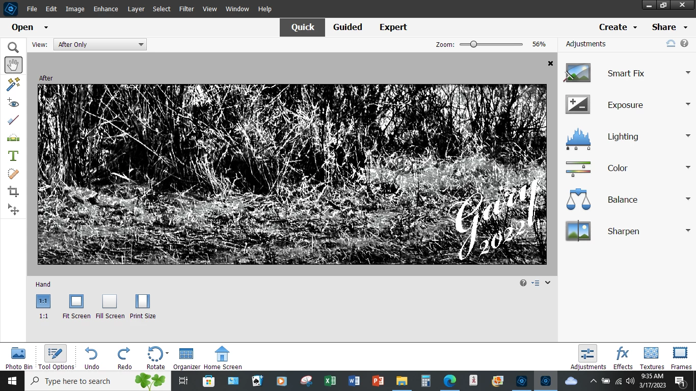Select the Spot Healing Brush tool
Screen dimensions: 696x391
13,174
